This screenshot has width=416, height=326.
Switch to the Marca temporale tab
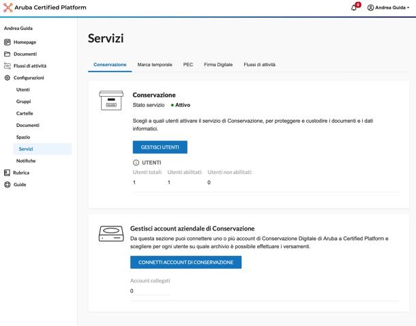coord(155,65)
